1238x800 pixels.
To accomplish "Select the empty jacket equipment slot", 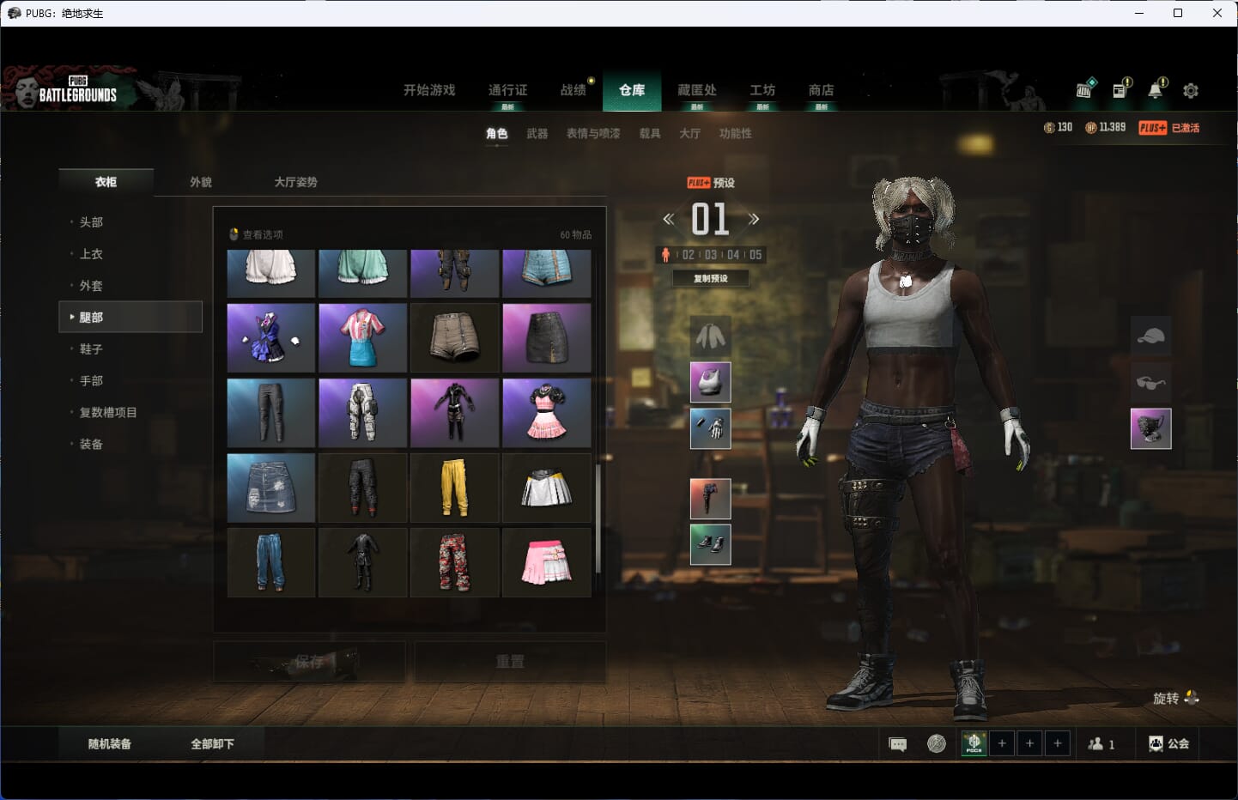I will pyautogui.click(x=711, y=336).
